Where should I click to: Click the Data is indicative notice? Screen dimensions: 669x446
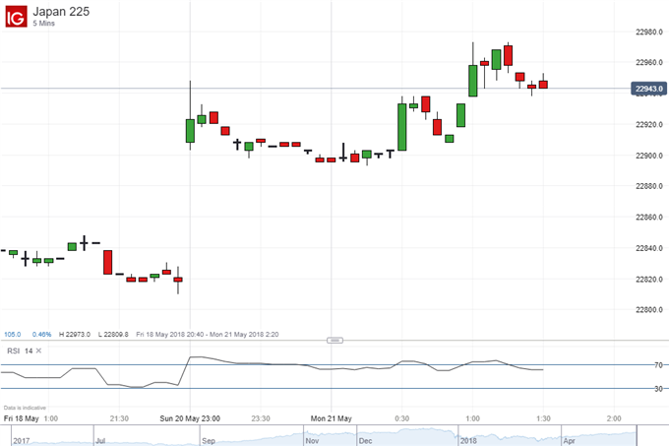click(25, 408)
